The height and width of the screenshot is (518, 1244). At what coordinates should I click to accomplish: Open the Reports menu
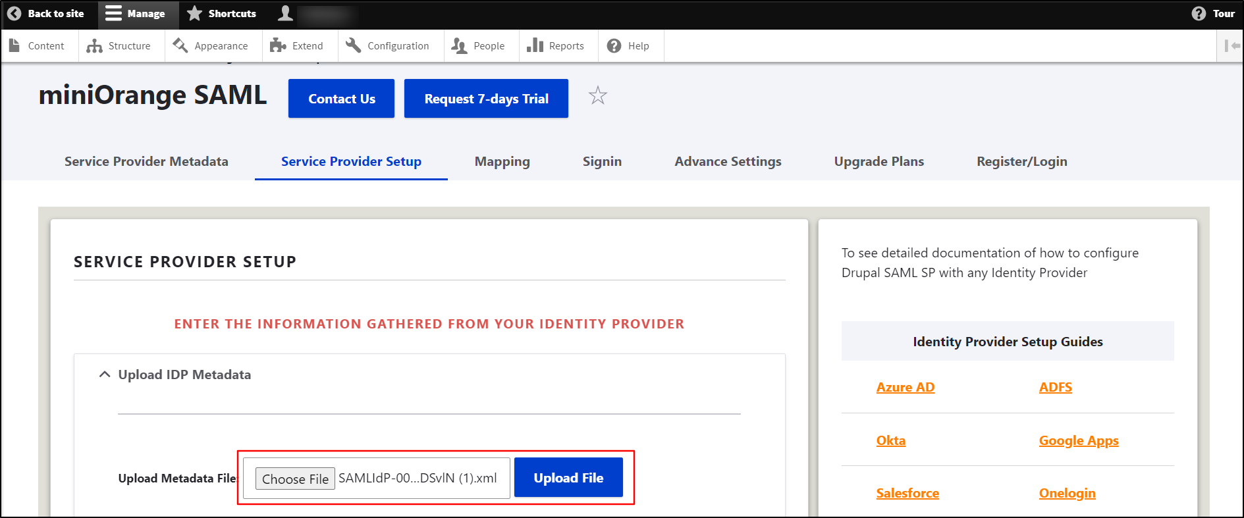558,46
